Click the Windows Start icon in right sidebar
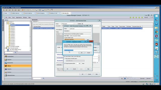161x90 pixels. (156, 16)
